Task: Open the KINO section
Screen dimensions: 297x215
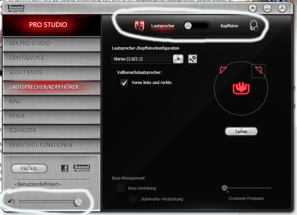Action: click(51, 102)
